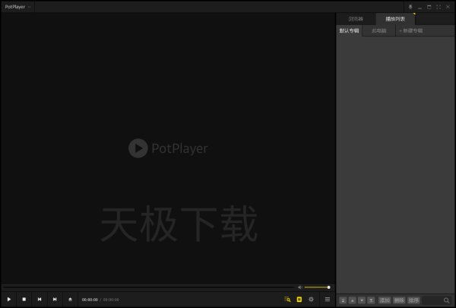
Task: Move playlist item down one position
Action: tap(362, 300)
